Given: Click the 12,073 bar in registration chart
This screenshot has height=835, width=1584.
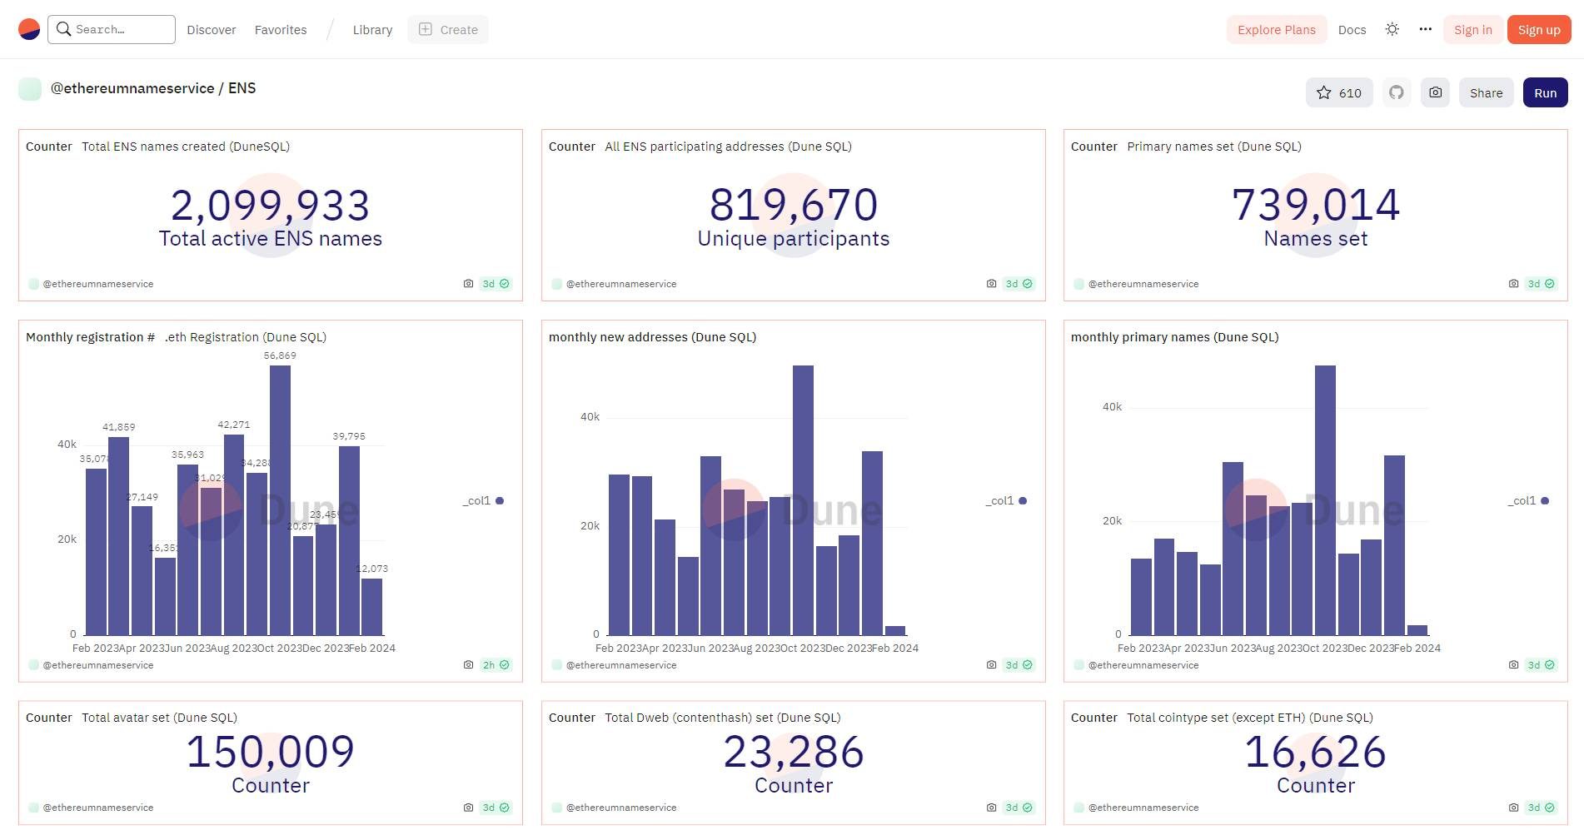Looking at the screenshot, I should pyautogui.click(x=372, y=607).
